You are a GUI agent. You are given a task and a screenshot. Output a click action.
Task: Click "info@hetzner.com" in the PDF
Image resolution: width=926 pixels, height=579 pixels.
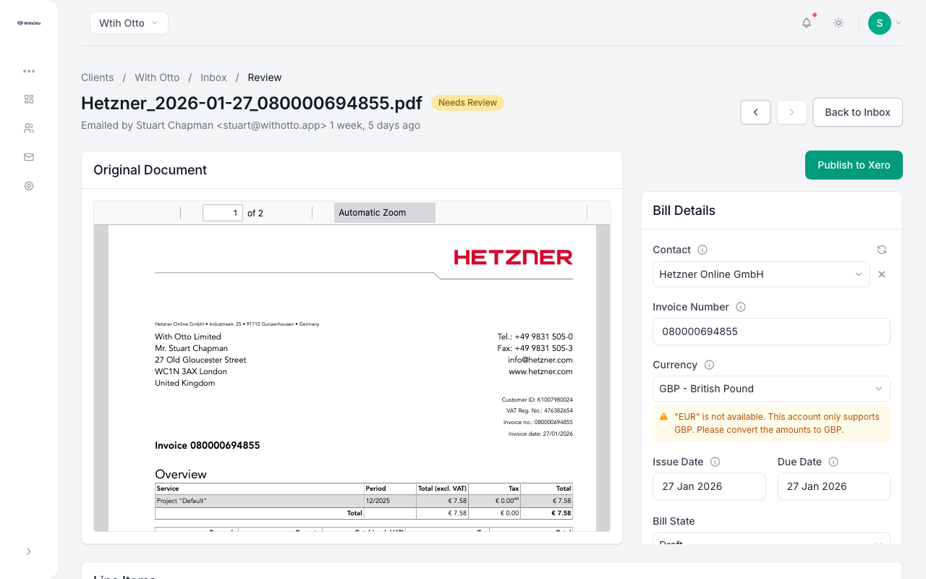point(540,360)
